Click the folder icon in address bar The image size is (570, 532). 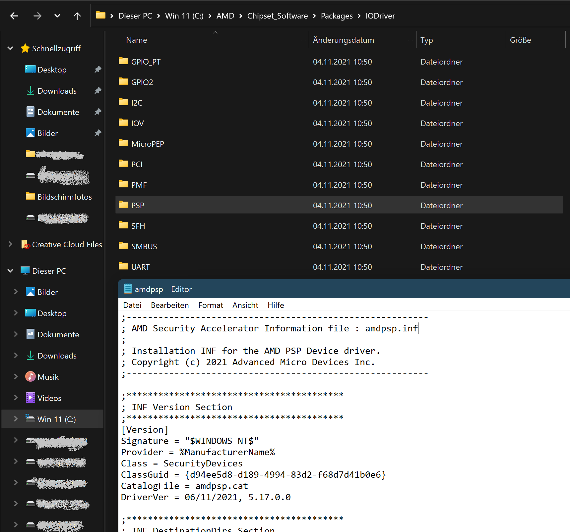click(x=101, y=15)
